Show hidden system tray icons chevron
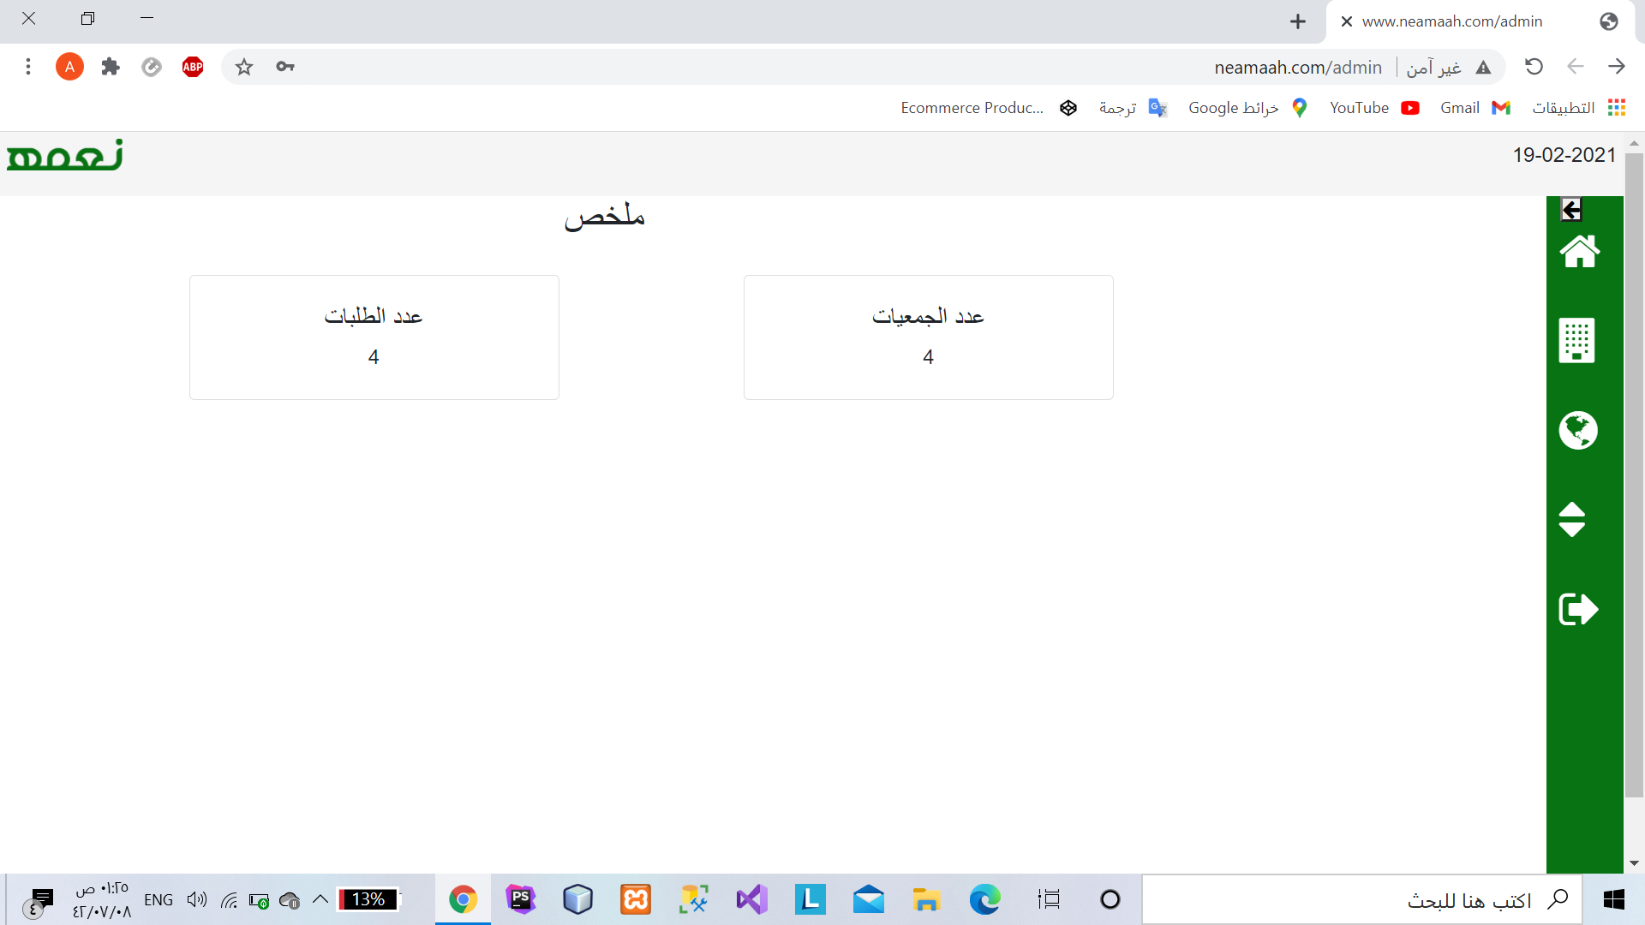 [x=320, y=899]
